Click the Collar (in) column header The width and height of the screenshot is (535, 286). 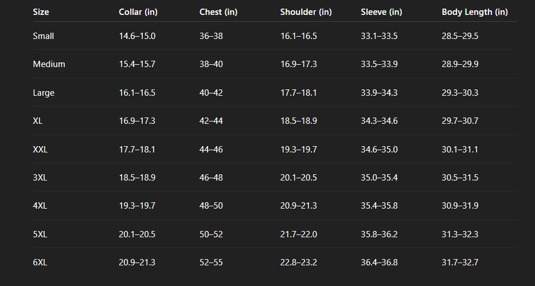click(138, 12)
